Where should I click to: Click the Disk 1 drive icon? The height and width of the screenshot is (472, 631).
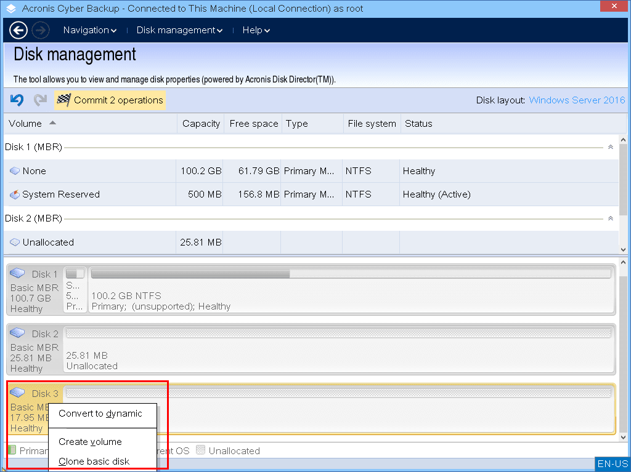point(18,273)
